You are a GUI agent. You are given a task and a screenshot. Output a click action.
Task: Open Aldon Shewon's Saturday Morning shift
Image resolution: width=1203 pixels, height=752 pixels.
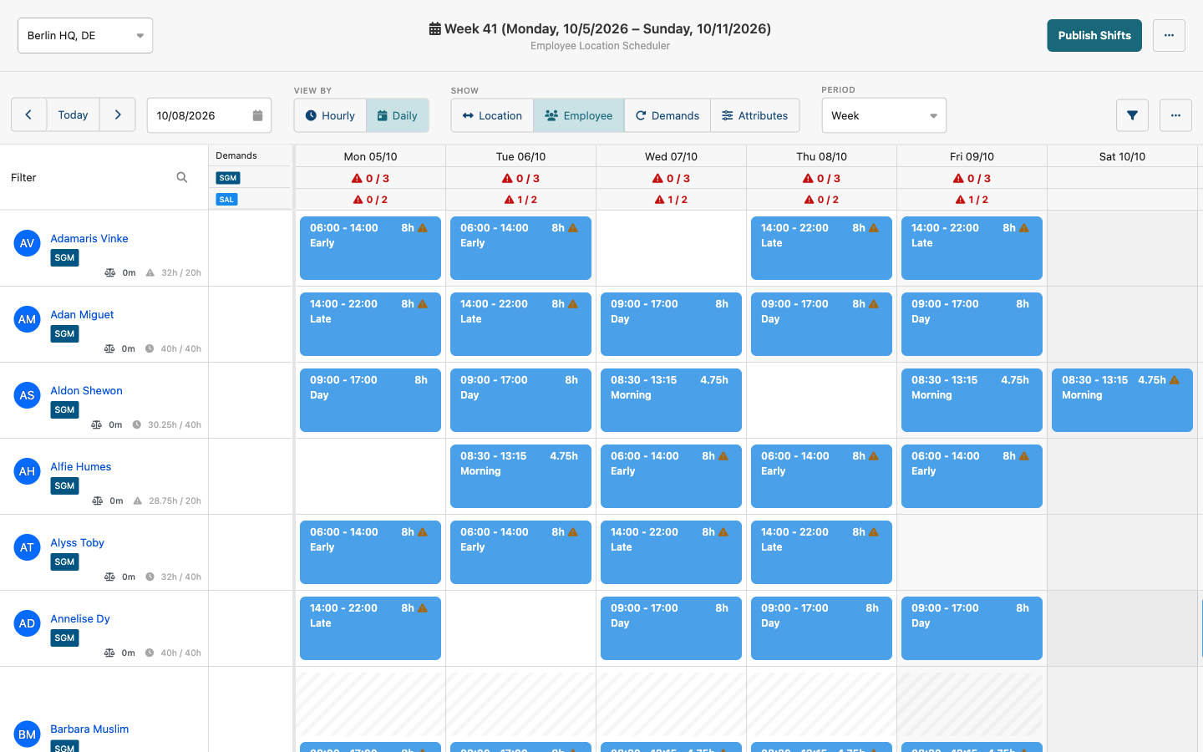(x=1122, y=400)
